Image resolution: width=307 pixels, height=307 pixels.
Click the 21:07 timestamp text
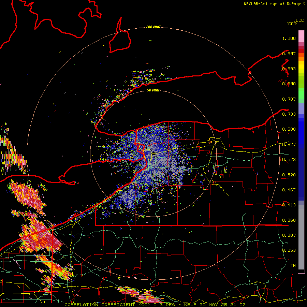point(238,305)
